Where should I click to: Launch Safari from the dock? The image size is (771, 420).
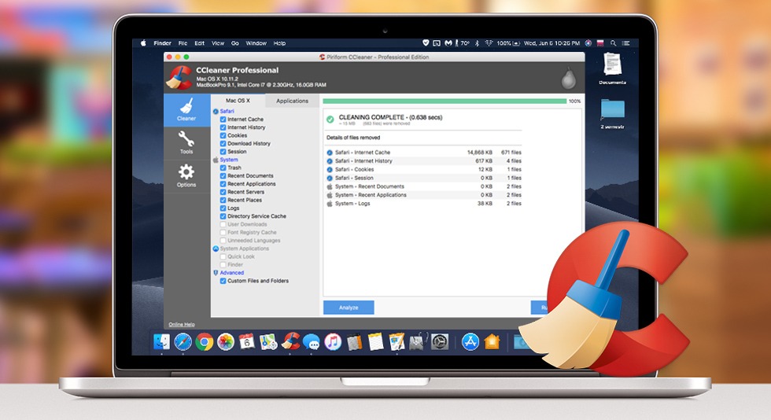[183, 341]
